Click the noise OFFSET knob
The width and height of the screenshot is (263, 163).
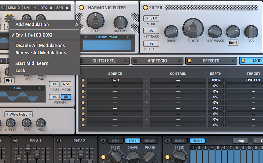tap(10, 123)
